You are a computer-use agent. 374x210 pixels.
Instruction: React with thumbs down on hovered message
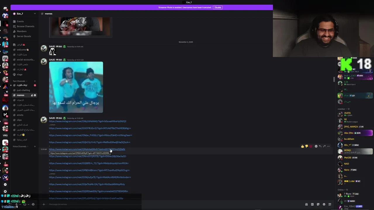pos(307,146)
